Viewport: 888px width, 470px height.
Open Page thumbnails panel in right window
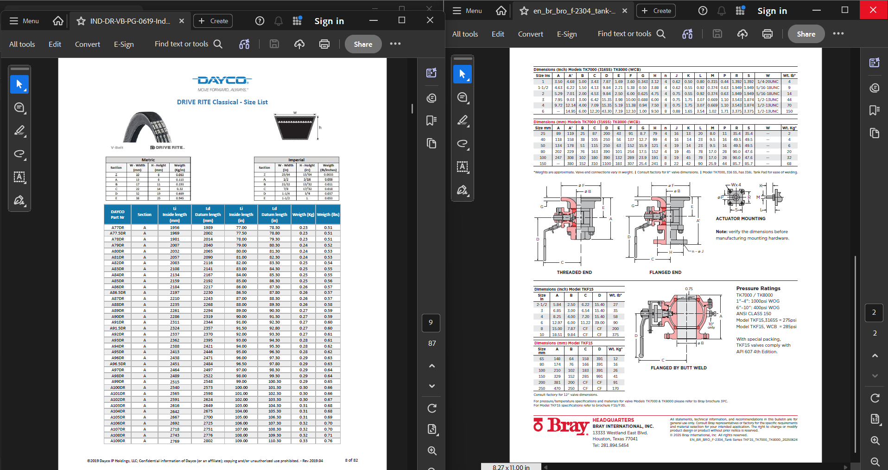(875, 133)
